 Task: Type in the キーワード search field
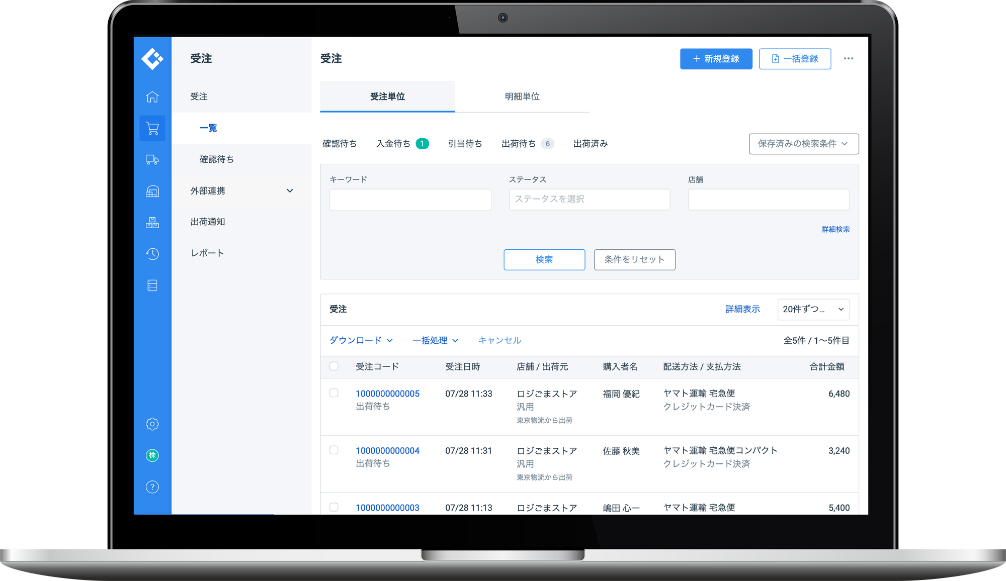click(410, 200)
